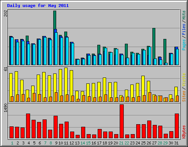The height and width of the screenshot is (147, 188).
Task: Click day 7 on the x-axis
Action: 45,143
